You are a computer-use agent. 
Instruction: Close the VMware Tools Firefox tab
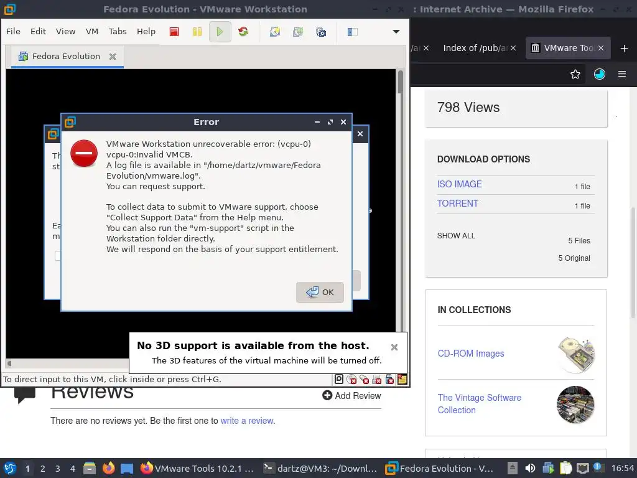[601, 48]
